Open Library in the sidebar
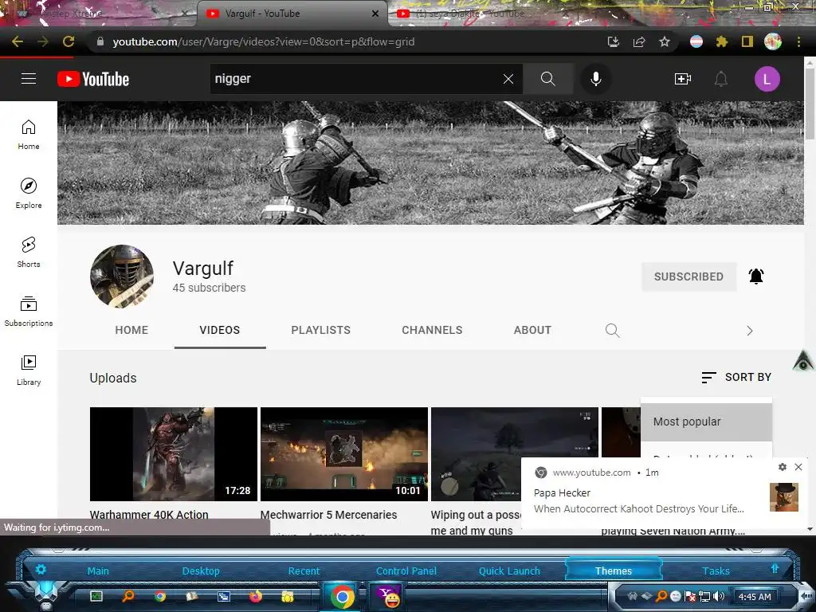The width and height of the screenshot is (816, 612). tap(29, 370)
